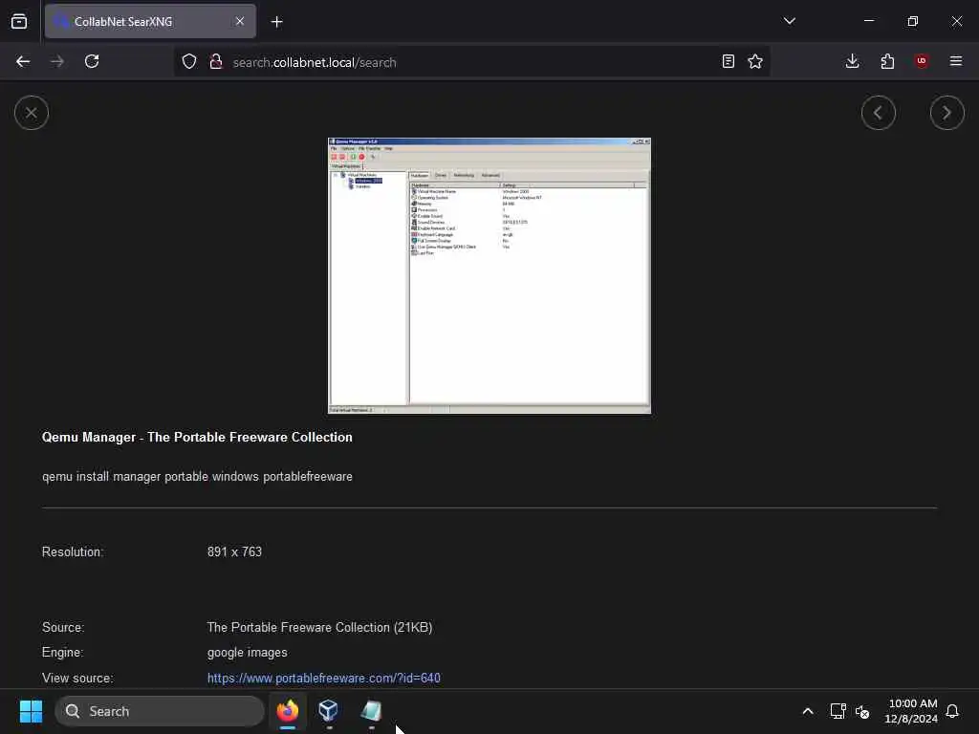Select The Portable Freeware Collection (21KB) text
The height and width of the screenshot is (734, 979).
(319, 627)
